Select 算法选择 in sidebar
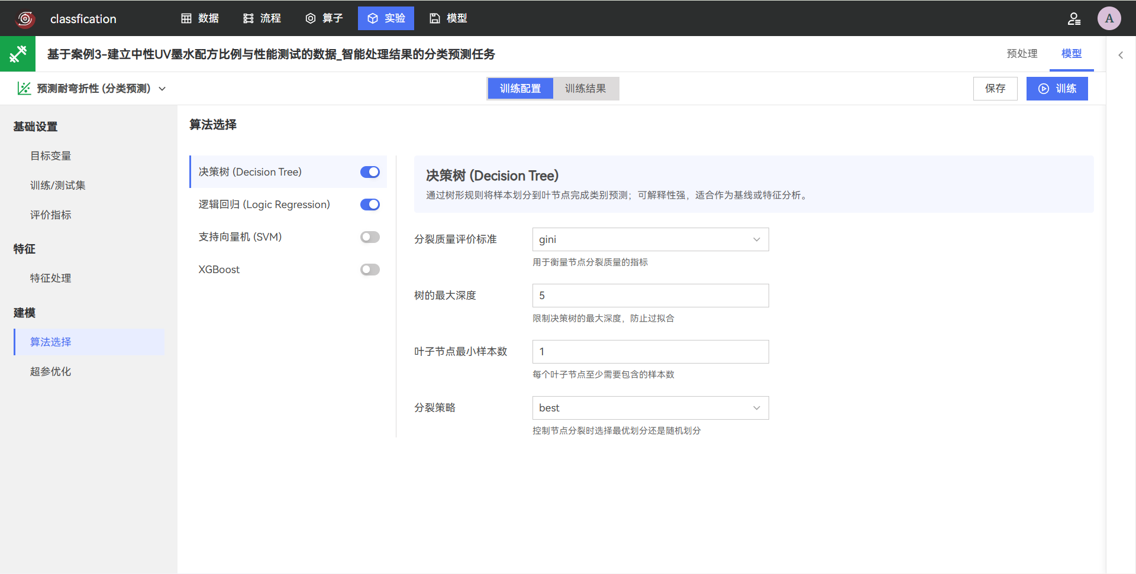Viewport: 1136px width, 574px height. [89, 342]
